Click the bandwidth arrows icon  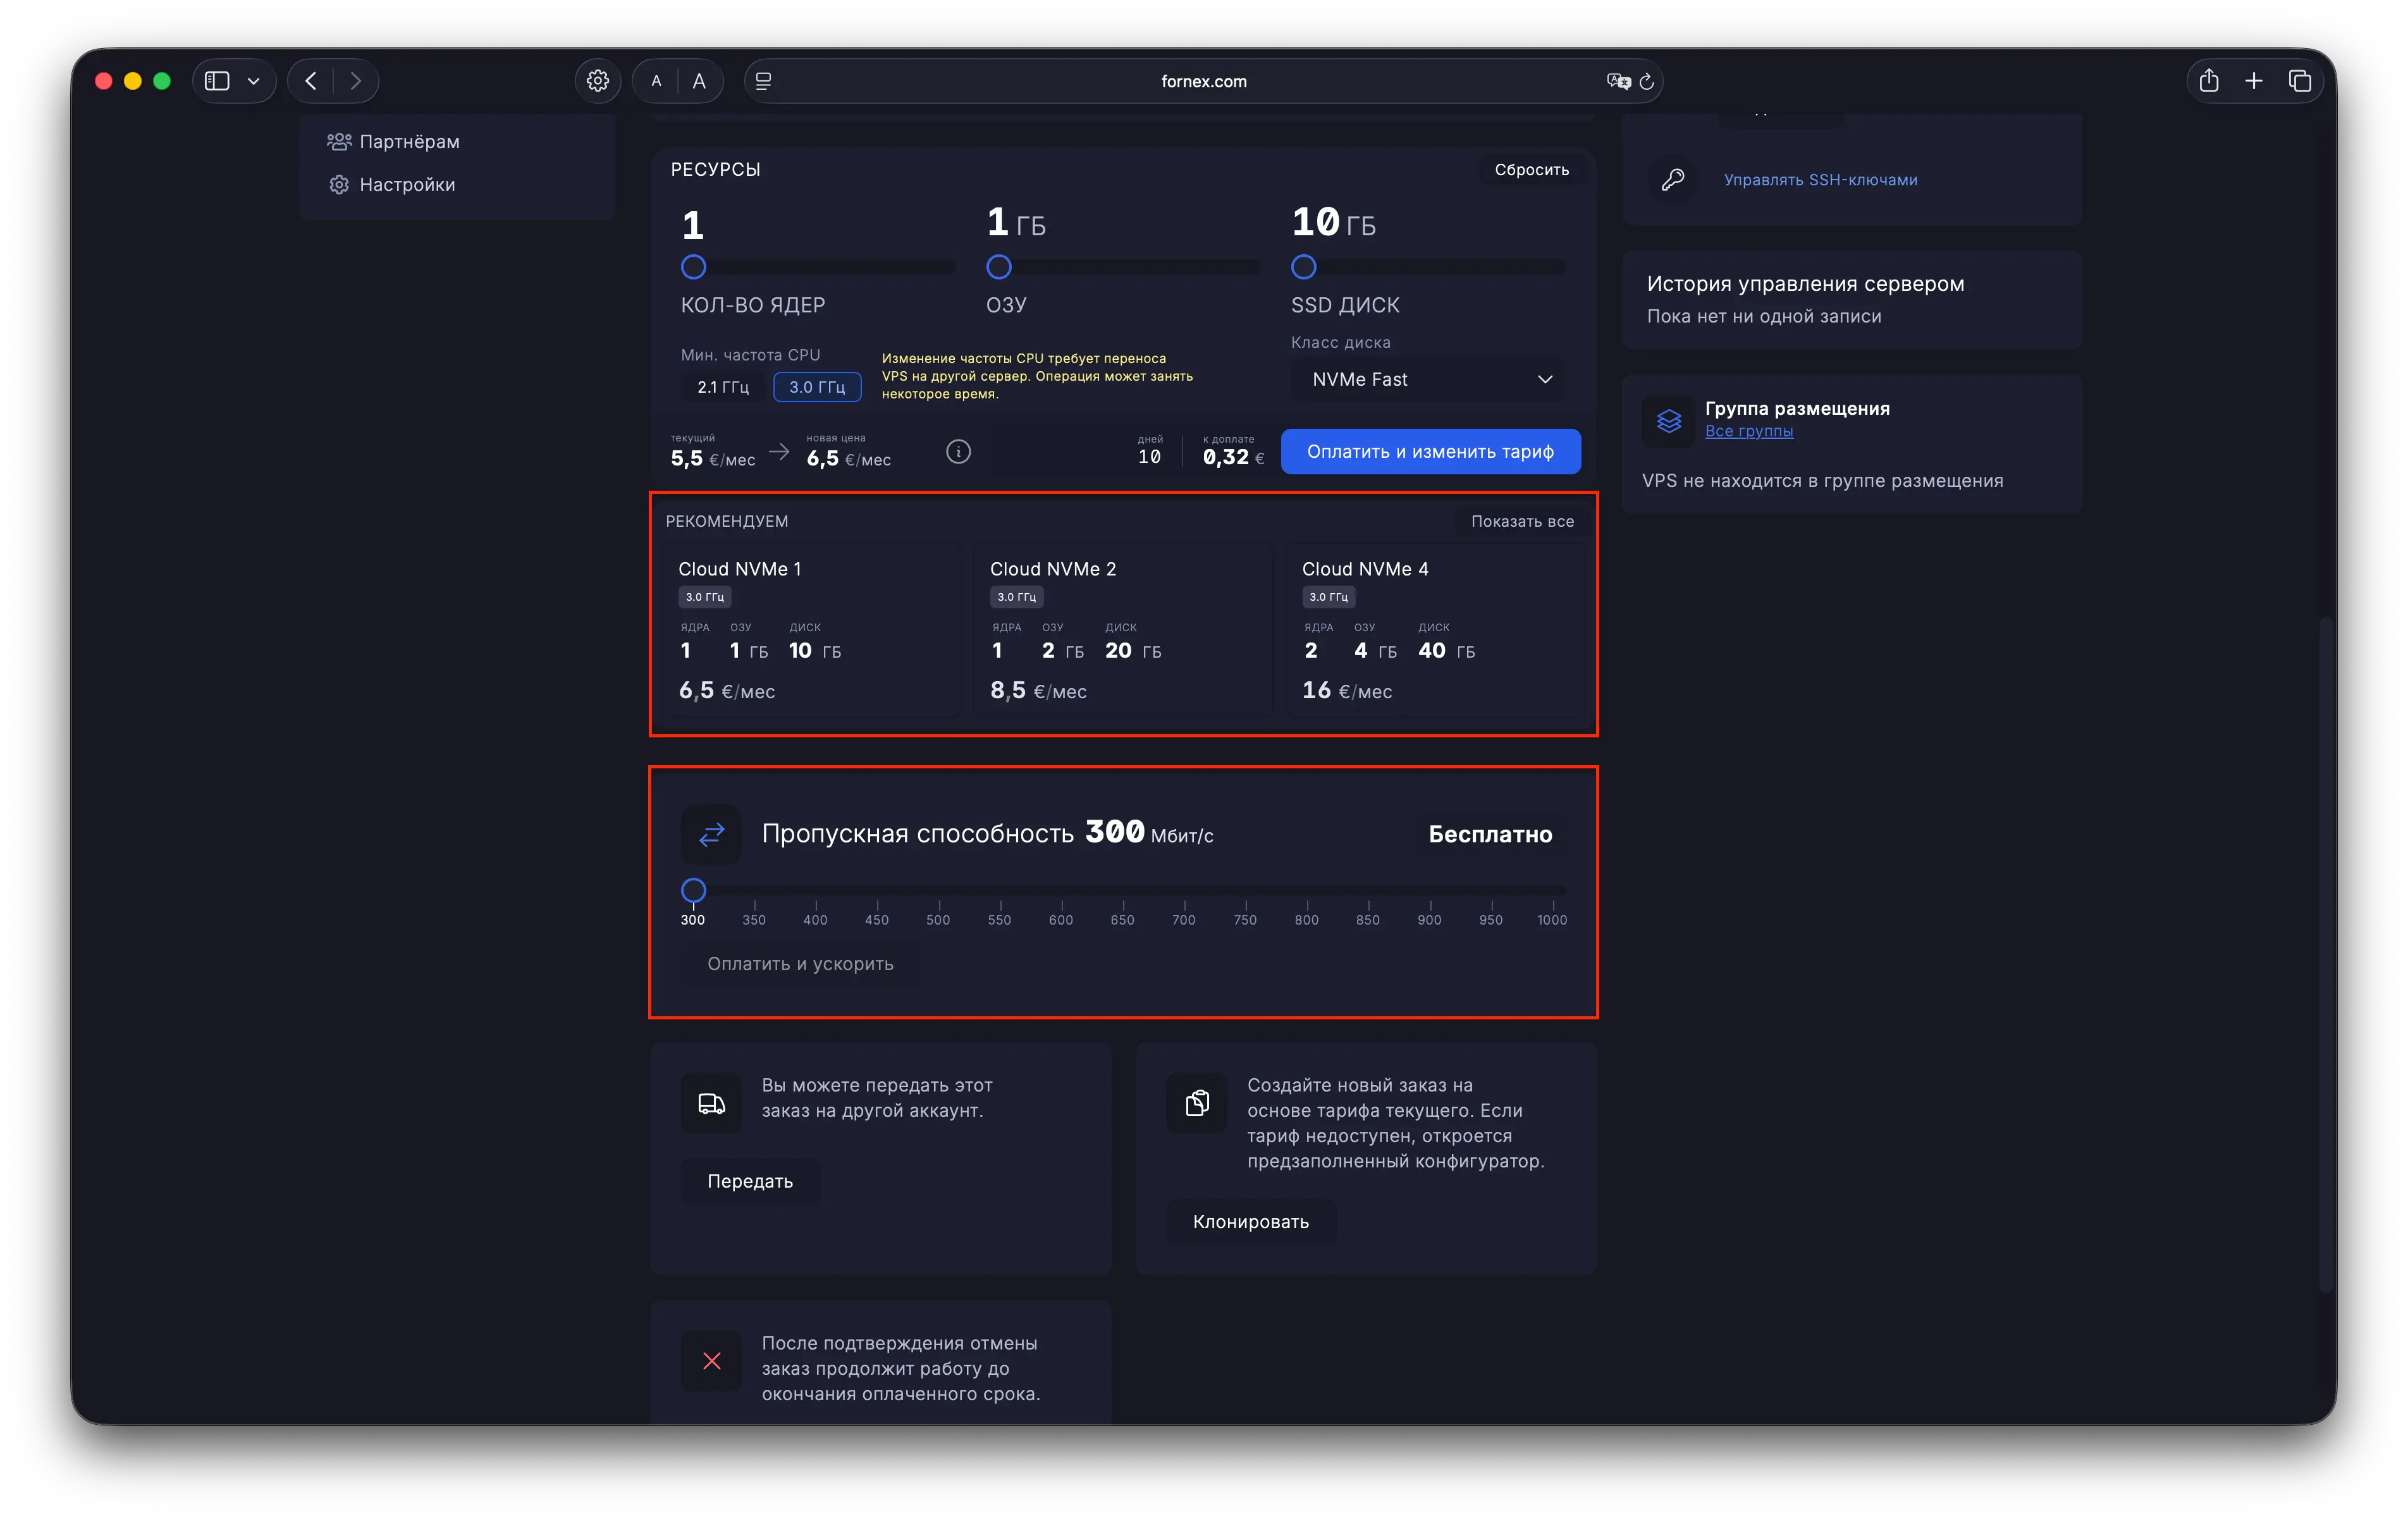pos(711,834)
